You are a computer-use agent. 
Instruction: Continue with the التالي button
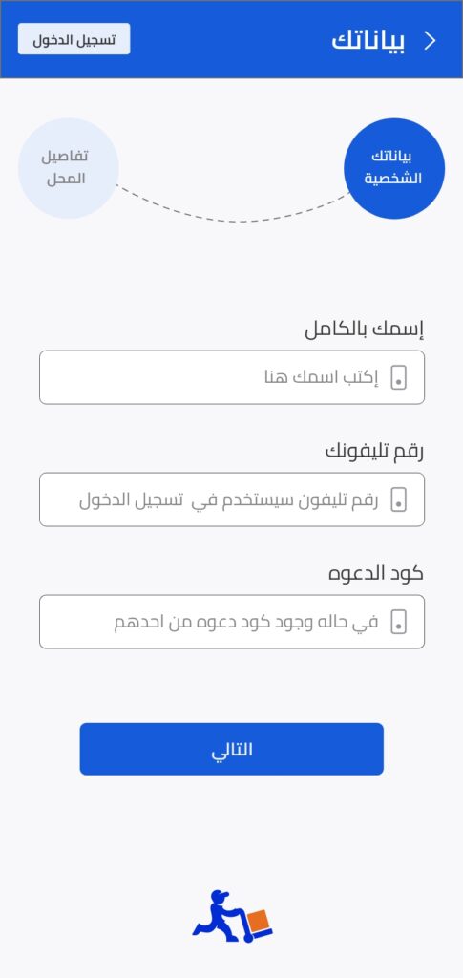231,749
